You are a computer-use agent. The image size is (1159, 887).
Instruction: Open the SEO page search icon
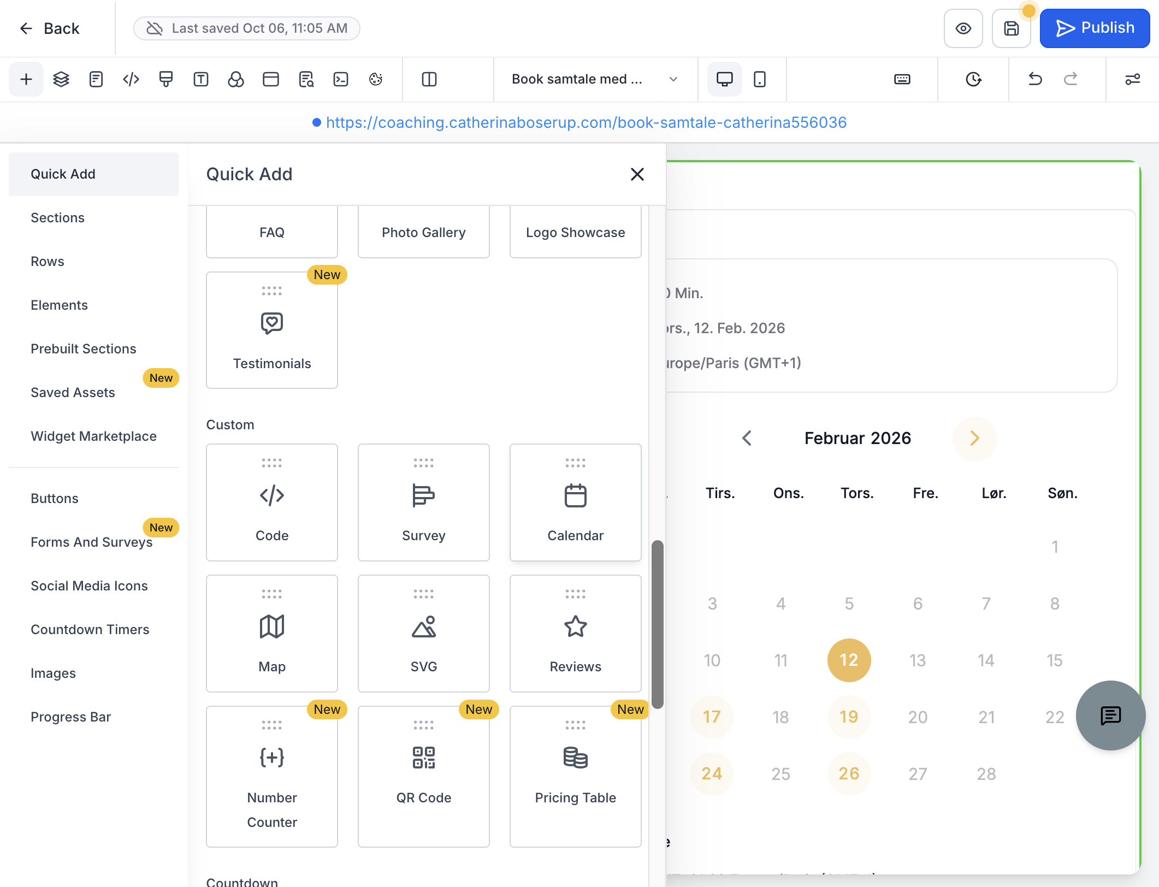coord(306,79)
